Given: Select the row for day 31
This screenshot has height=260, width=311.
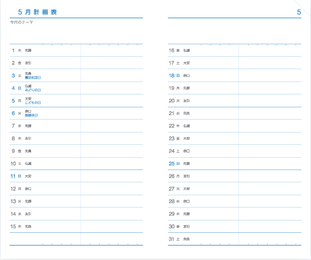Looking at the screenshot, I should tap(235, 239).
